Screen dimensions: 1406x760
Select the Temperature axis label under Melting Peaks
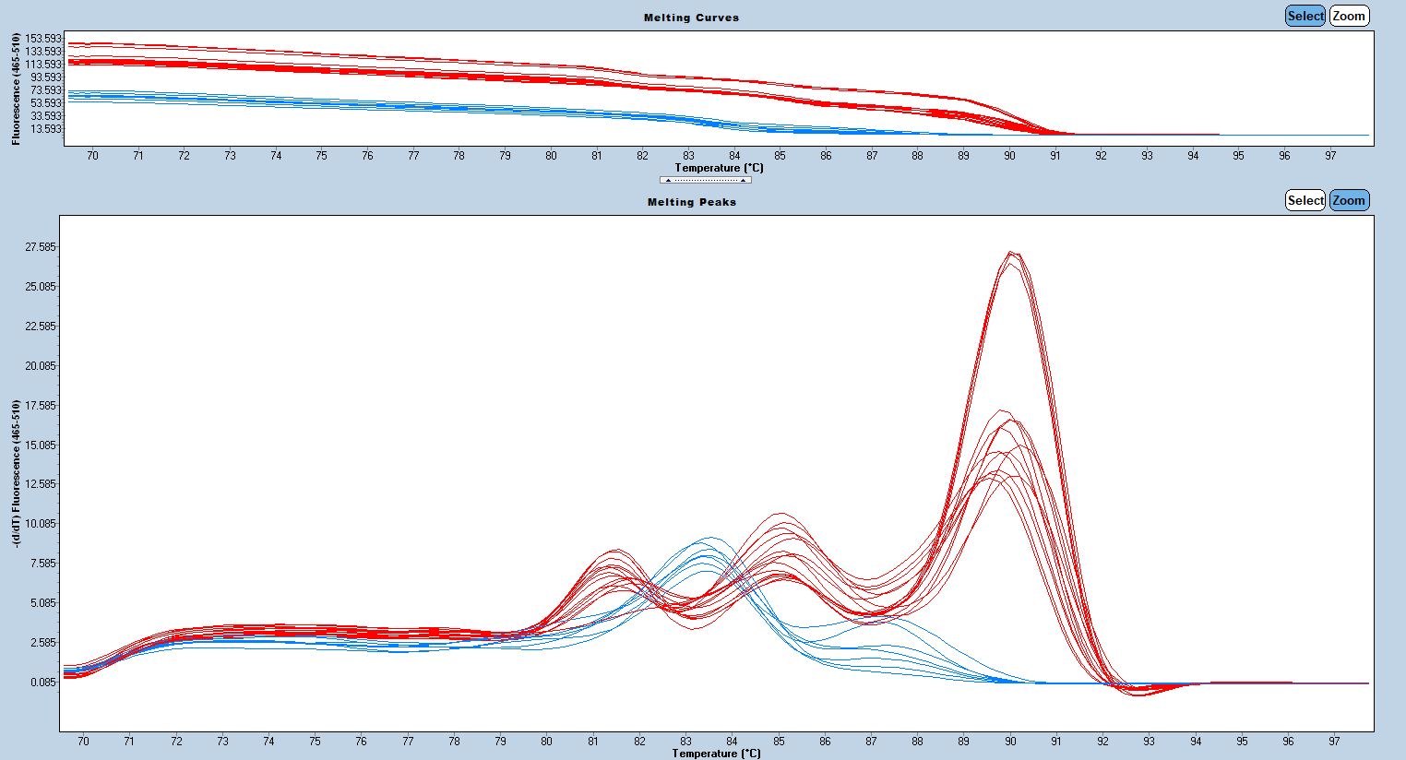tap(716, 754)
